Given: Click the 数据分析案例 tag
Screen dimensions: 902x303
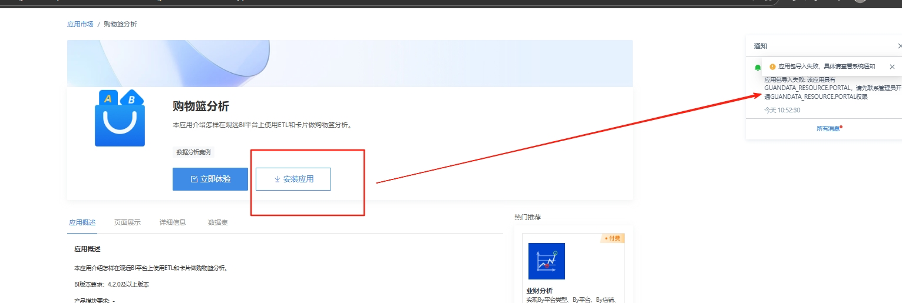Looking at the screenshot, I should [193, 152].
